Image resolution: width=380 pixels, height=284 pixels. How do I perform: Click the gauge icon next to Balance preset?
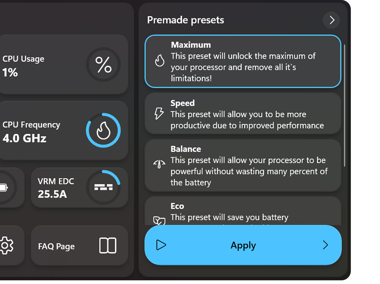(159, 164)
